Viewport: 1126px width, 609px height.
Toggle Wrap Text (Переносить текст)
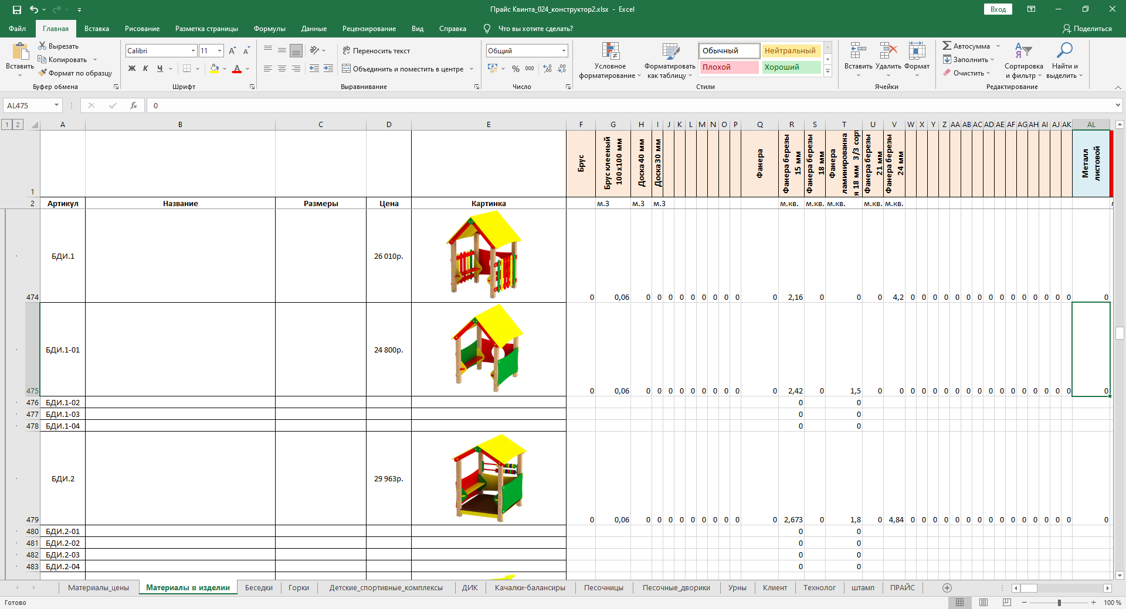pyautogui.click(x=377, y=51)
